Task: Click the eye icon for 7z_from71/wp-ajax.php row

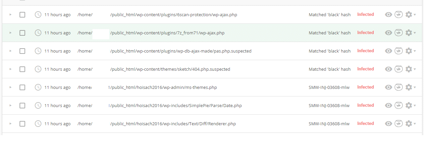Action: pos(389,33)
